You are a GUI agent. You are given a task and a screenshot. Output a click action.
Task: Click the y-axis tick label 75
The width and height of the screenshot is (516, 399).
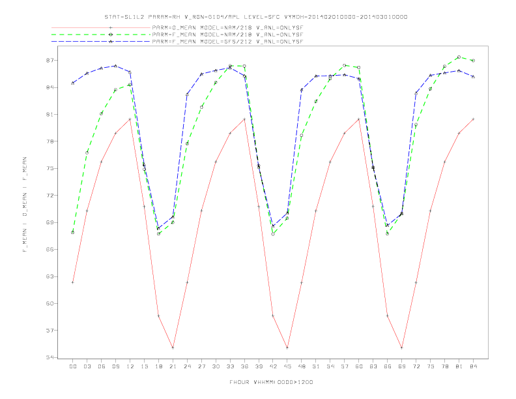pos(50,169)
